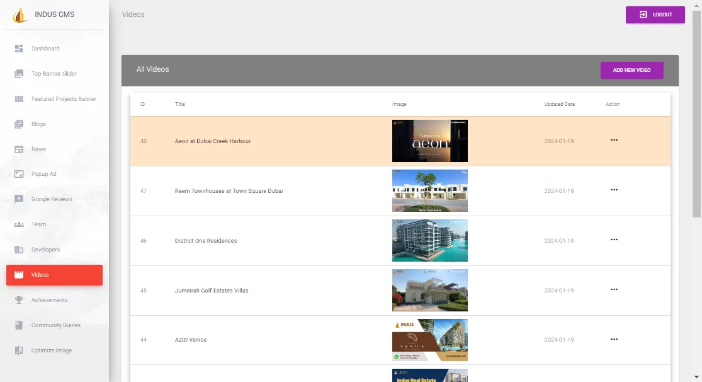Click the 'ID' column header
Image resolution: width=702 pixels, height=382 pixels.
(x=142, y=104)
